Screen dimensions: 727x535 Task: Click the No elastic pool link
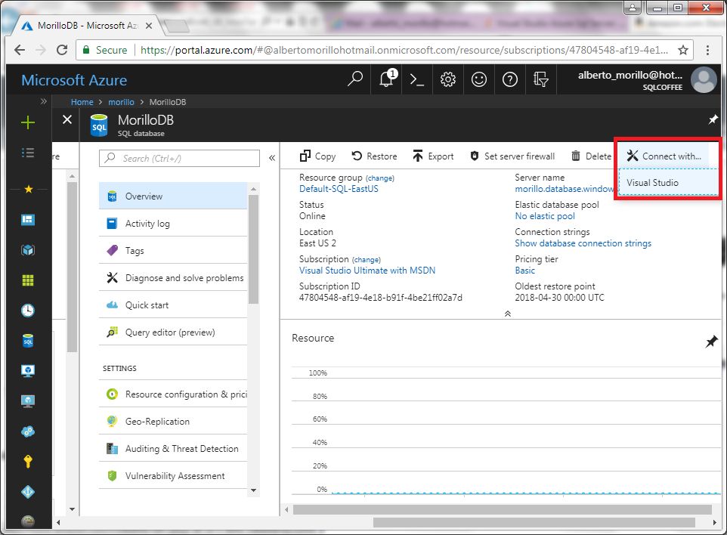click(x=545, y=216)
